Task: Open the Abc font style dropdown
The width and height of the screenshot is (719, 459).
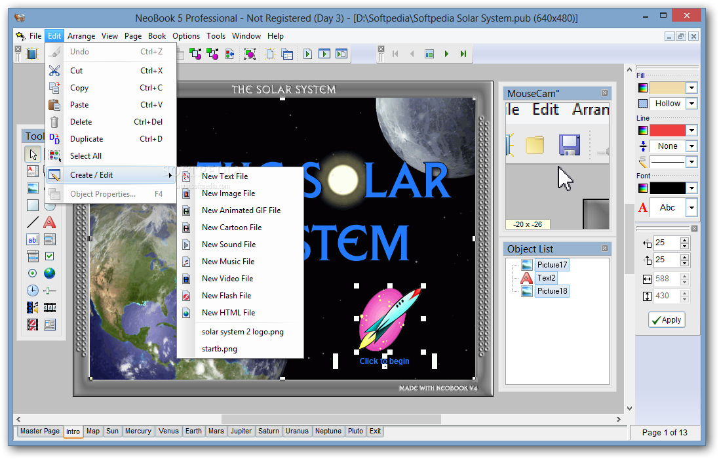Action: (x=691, y=208)
